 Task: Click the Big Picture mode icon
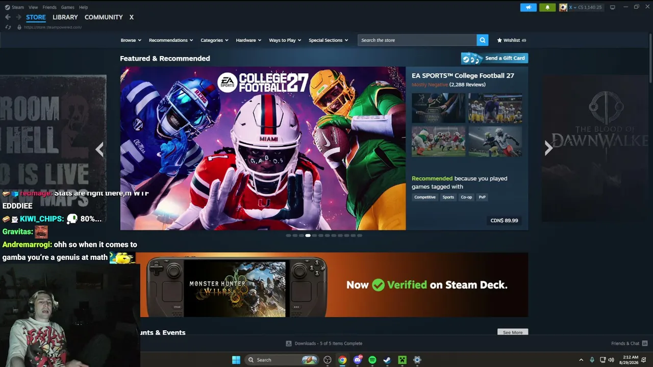[x=612, y=7]
